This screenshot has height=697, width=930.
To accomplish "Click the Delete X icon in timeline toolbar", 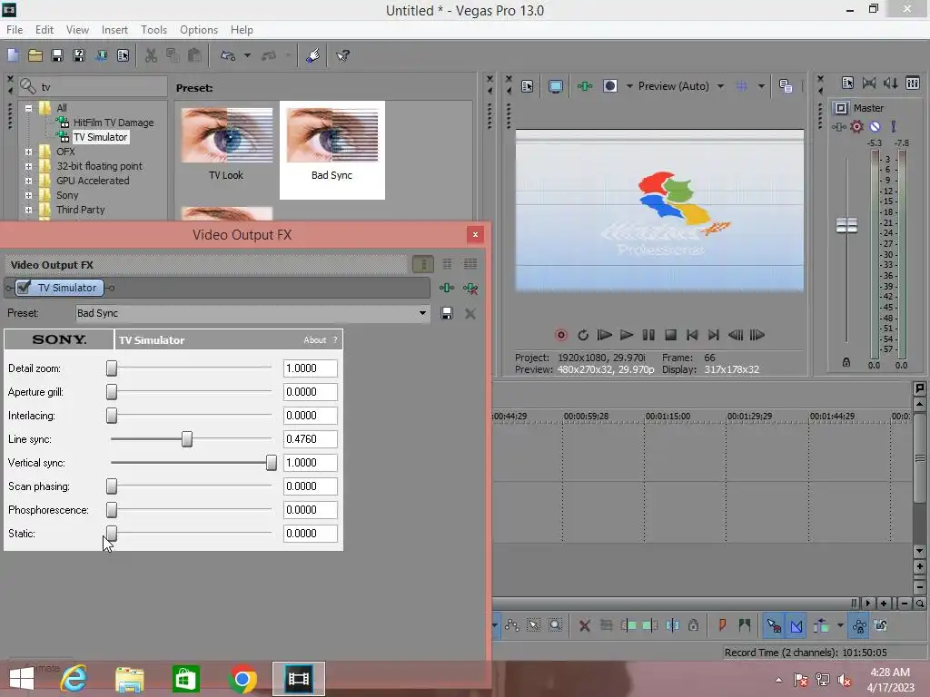I will [x=584, y=625].
